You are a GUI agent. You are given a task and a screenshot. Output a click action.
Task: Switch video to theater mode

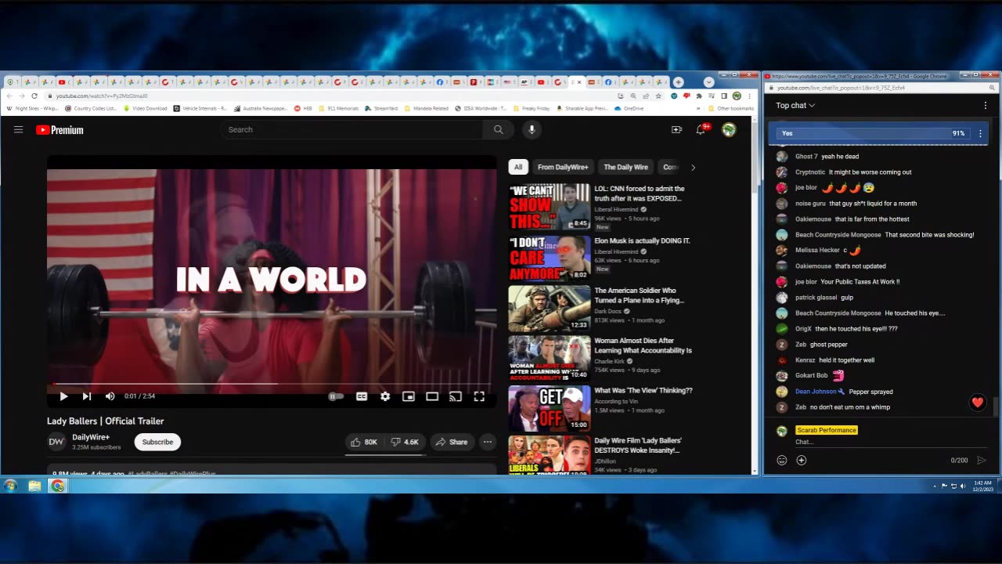[x=432, y=396]
